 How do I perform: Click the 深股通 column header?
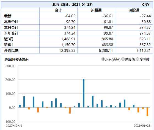(134, 10)
